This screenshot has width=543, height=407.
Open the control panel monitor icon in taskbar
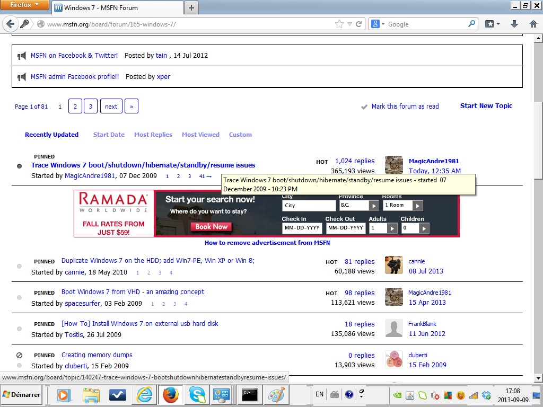click(222, 395)
